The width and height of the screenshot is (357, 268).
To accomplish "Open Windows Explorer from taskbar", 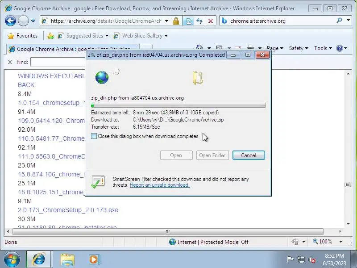I will coord(67,260).
